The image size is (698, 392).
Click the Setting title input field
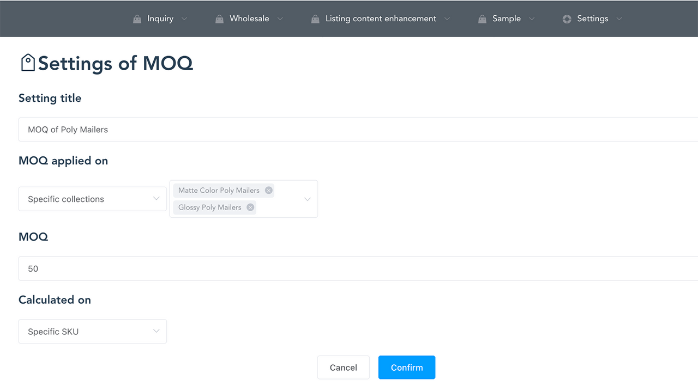tap(218, 129)
